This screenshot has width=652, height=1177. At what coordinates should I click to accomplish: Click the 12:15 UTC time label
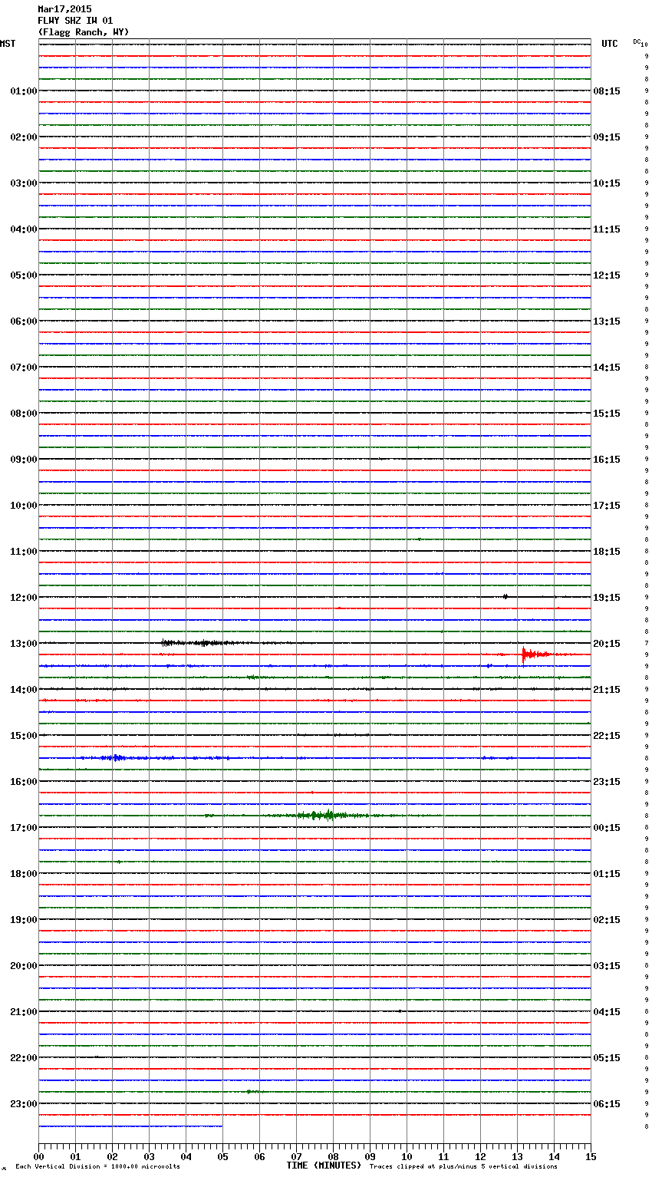coord(607,275)
